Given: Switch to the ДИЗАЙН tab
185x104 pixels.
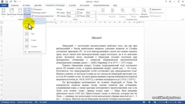Looking at the screenshot, I should pyautogui.click(x=38, y=5).
